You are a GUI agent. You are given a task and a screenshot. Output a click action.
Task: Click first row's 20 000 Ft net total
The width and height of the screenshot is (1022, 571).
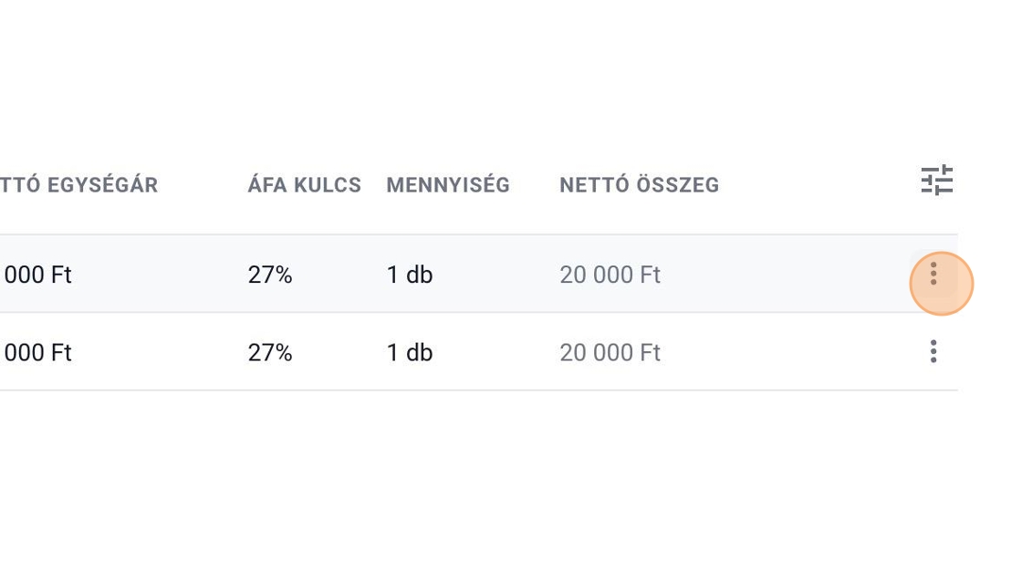(x=610, y=275)
